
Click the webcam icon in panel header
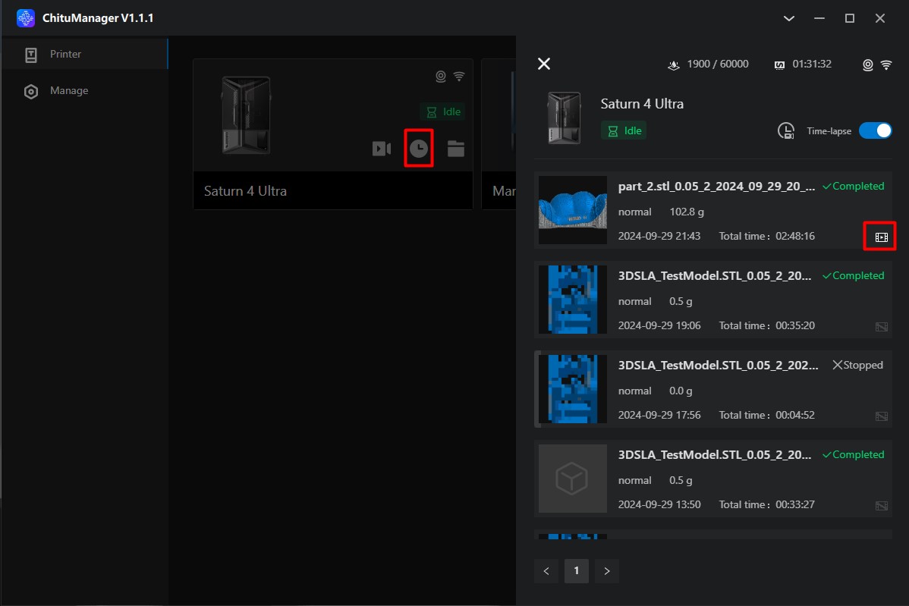click(x=868, y=65)
